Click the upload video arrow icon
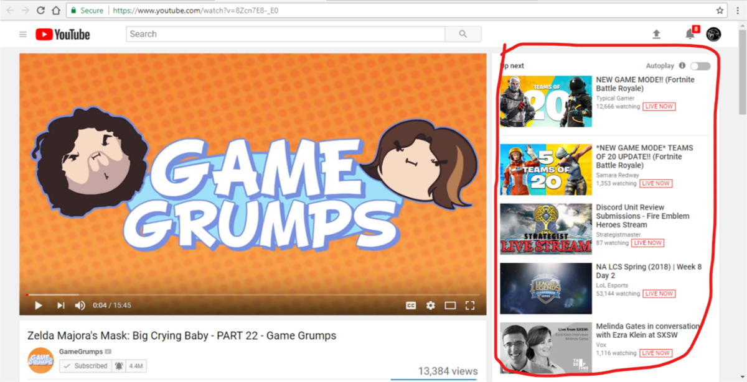Image resolution: width=747 pixels, height=382 pixels. click(656, 34)
